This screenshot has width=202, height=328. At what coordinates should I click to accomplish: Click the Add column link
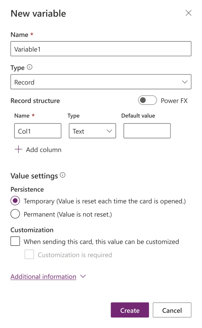[x=43, y=150]
